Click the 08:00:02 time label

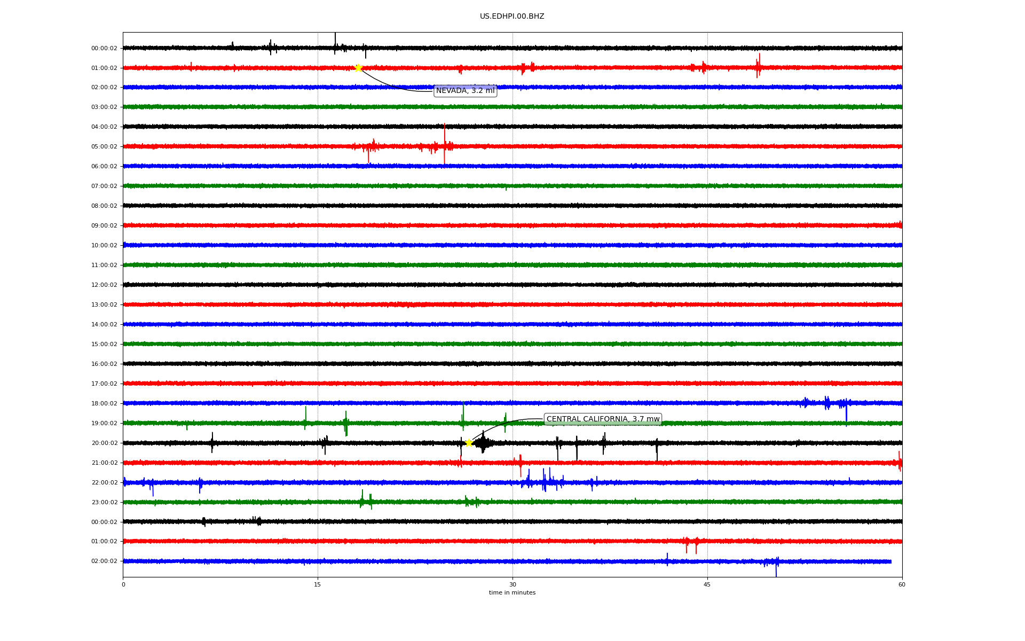point(104,206)
